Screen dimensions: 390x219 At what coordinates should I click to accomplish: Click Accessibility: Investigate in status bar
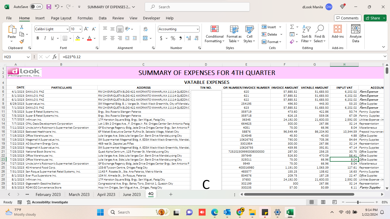[x=47, y=202]
